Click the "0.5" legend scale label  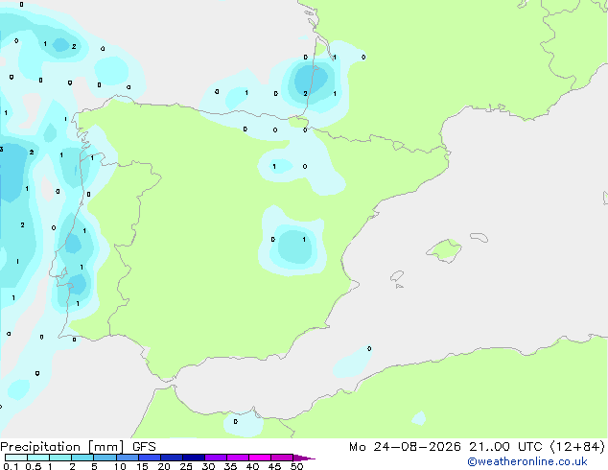click(34, 466)
